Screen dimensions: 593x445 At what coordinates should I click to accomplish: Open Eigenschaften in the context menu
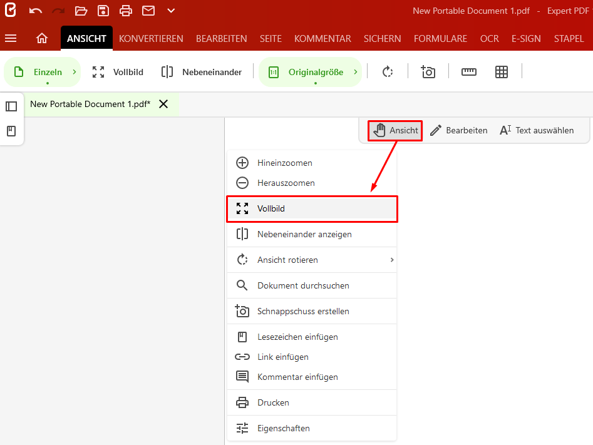pos(312,428)
